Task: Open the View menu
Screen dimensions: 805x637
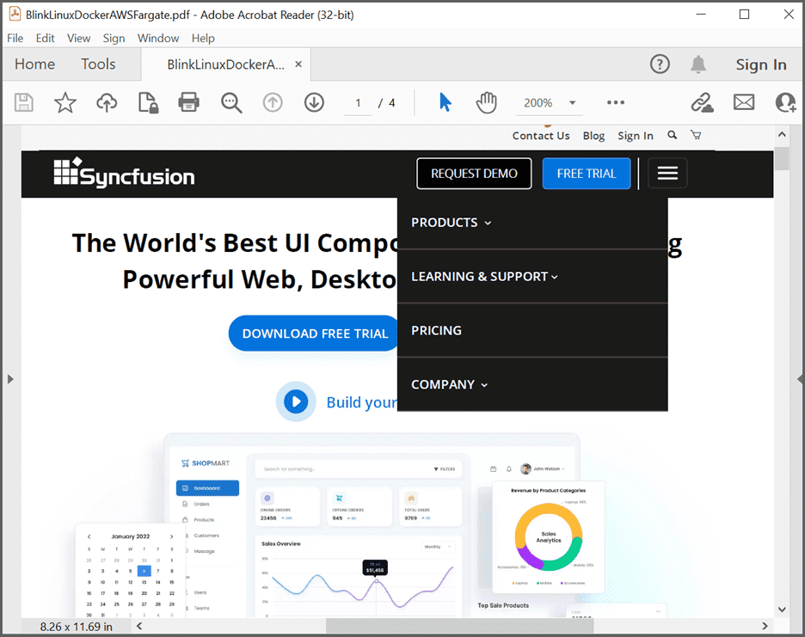Action: (78, 38)
